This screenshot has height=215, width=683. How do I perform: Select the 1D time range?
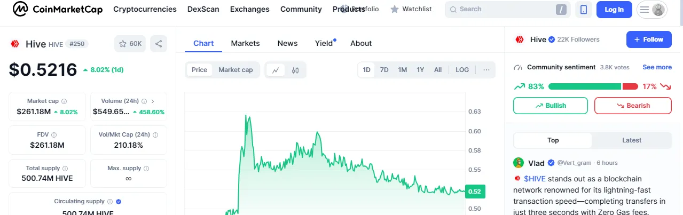pyautogui.click(x=367, y=70)
